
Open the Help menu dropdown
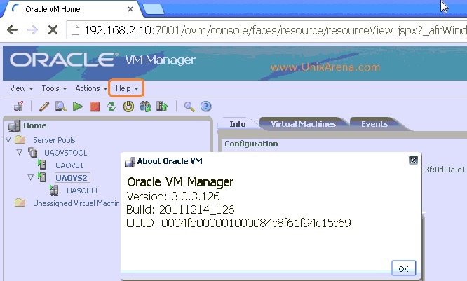127,88
